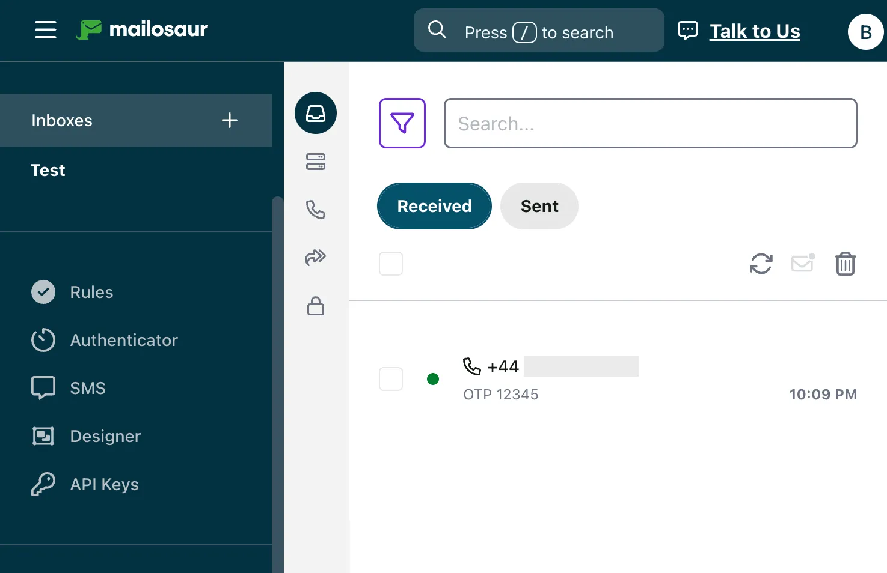Open the filter funnel icon

click(x=402, y=123)
